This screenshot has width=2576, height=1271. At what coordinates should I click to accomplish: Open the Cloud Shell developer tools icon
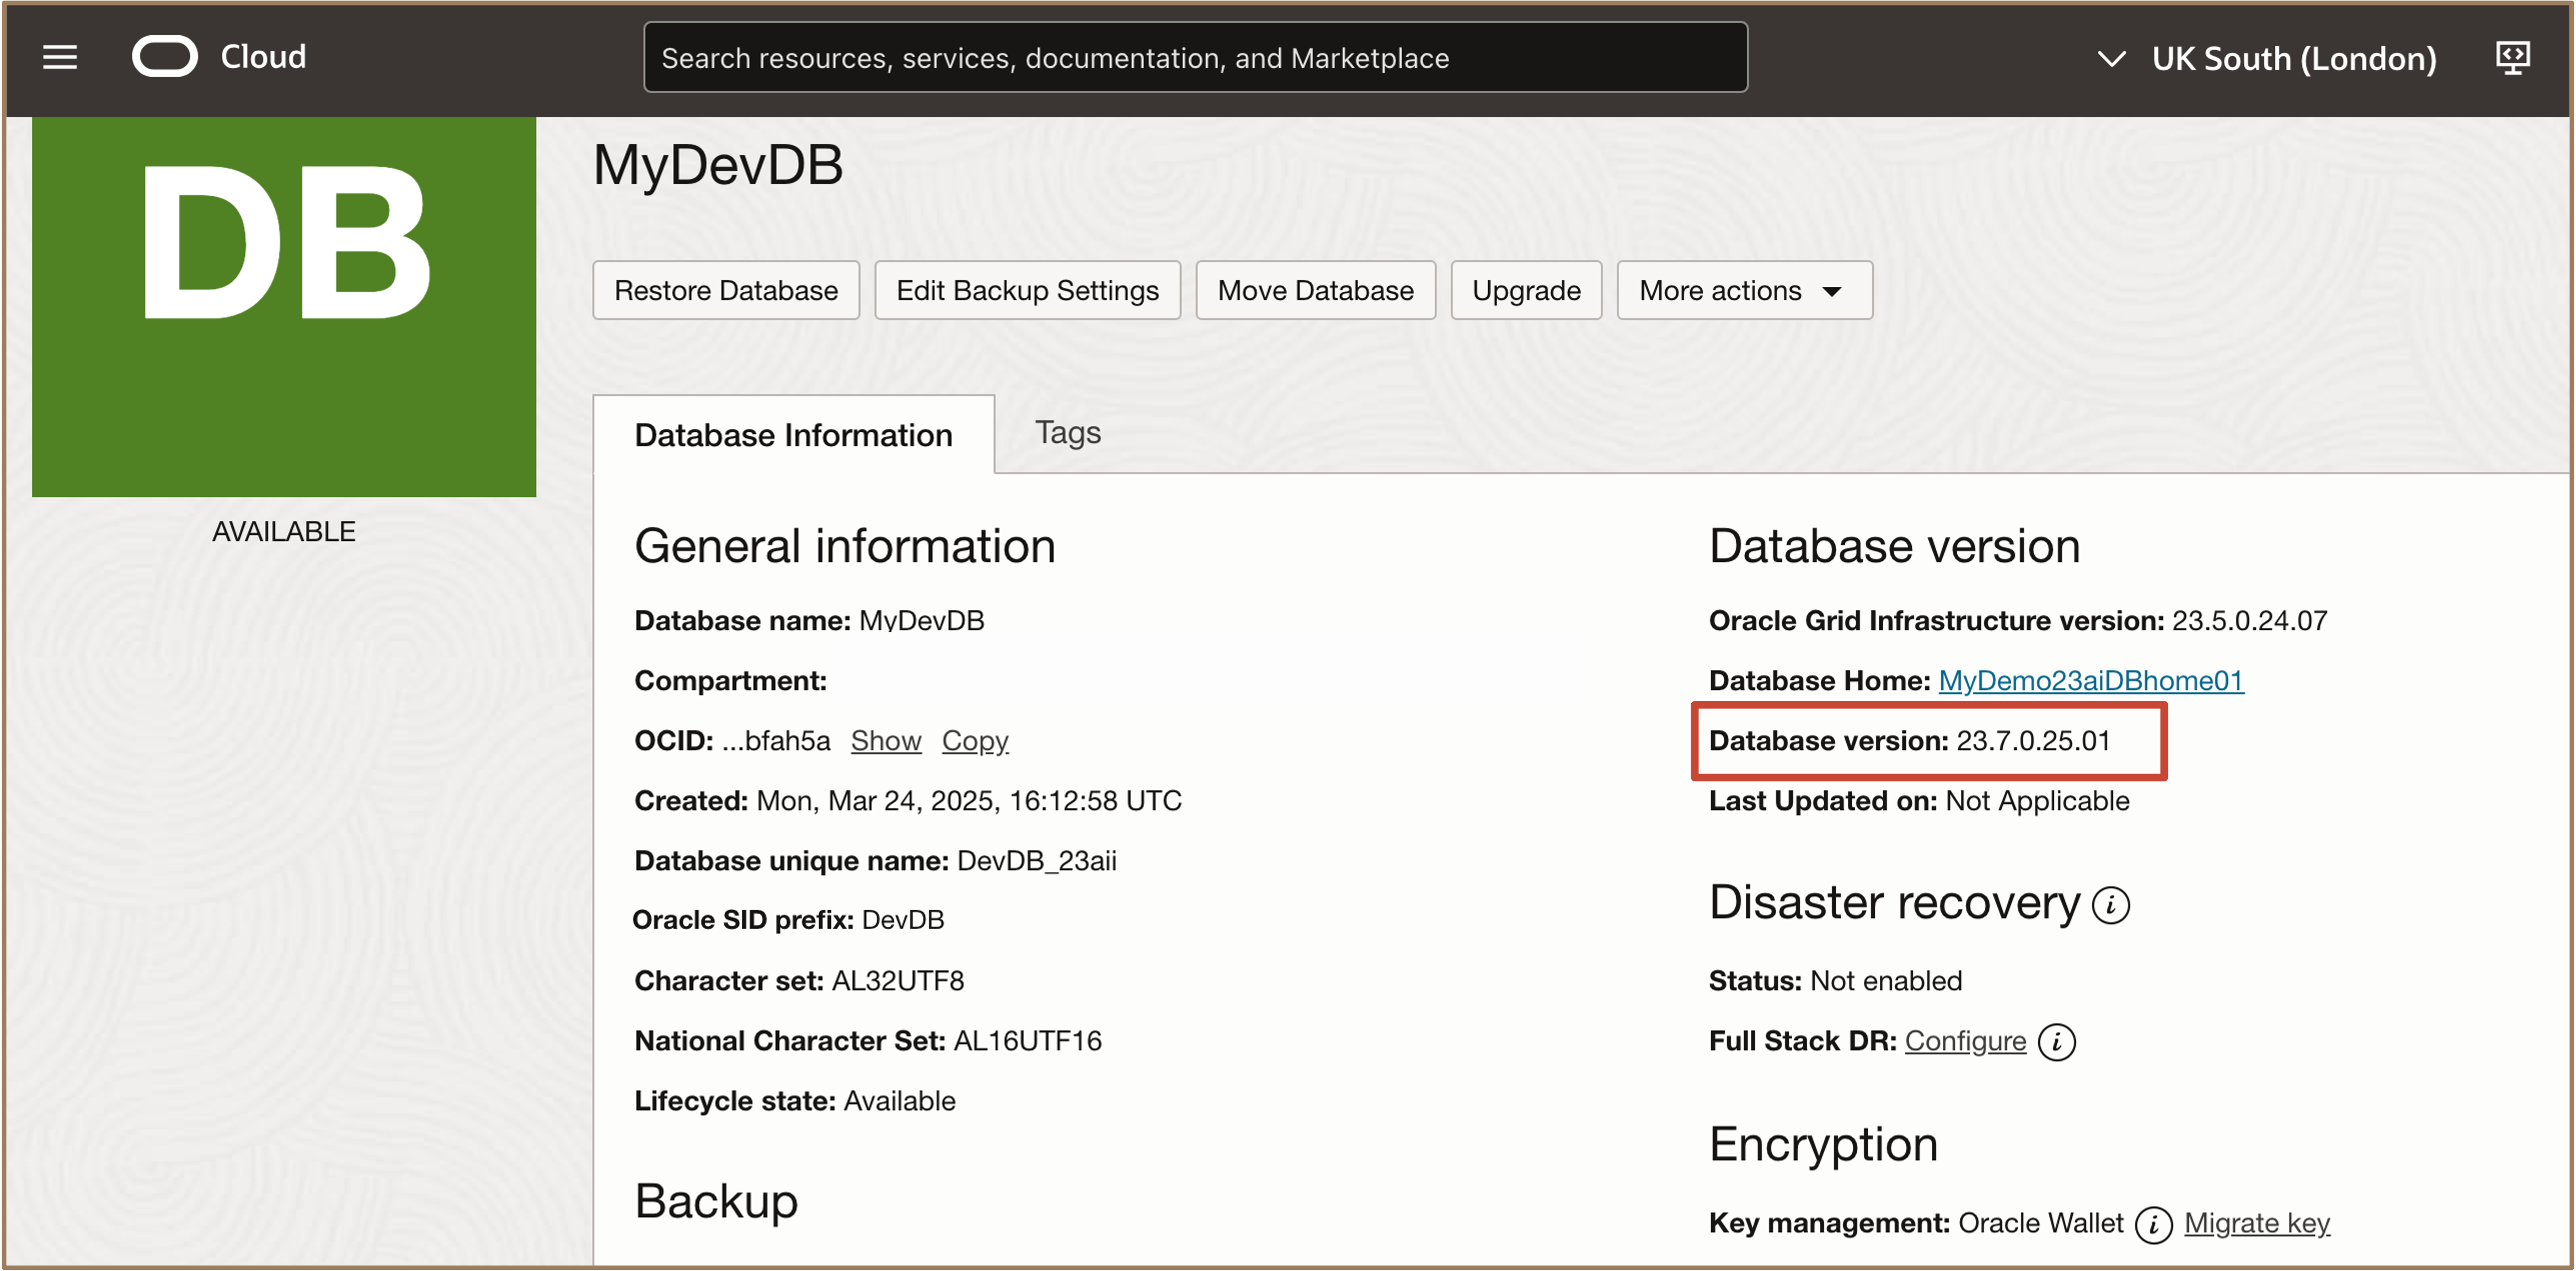point(2512,57)
